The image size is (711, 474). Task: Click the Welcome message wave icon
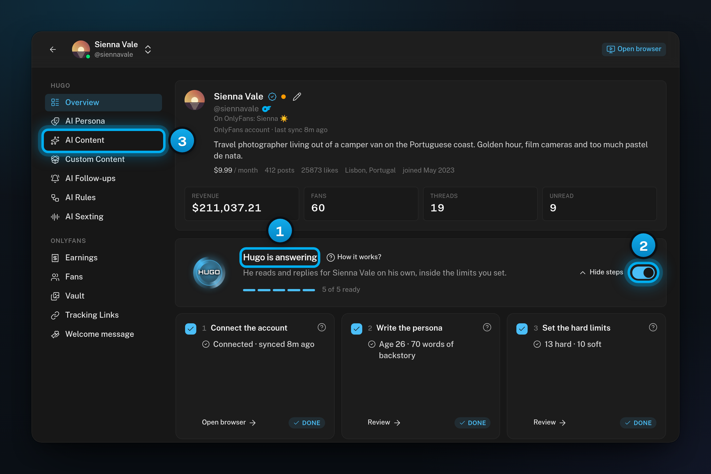[55, 334]
